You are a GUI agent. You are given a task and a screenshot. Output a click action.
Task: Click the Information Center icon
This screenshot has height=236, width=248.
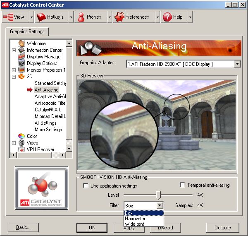click(21, 50)
